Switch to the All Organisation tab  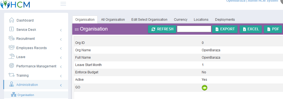pos(113,20)
